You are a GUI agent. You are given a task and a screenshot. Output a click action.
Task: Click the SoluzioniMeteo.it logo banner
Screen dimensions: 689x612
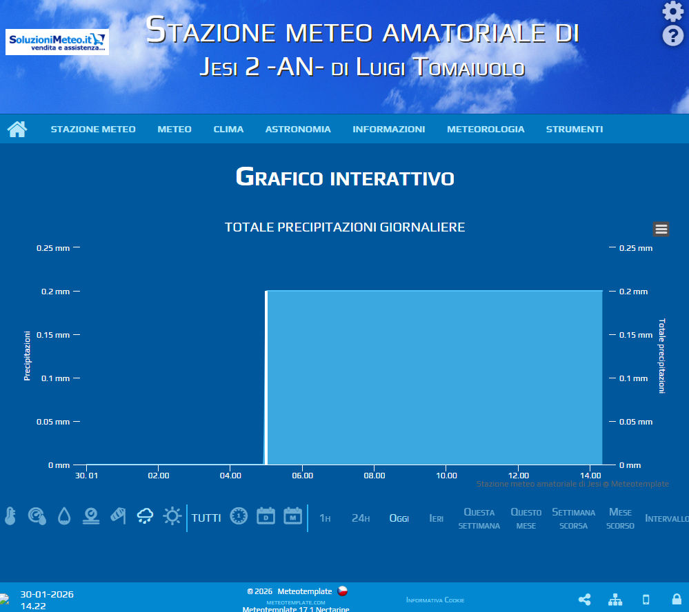(x=57, y=42)
